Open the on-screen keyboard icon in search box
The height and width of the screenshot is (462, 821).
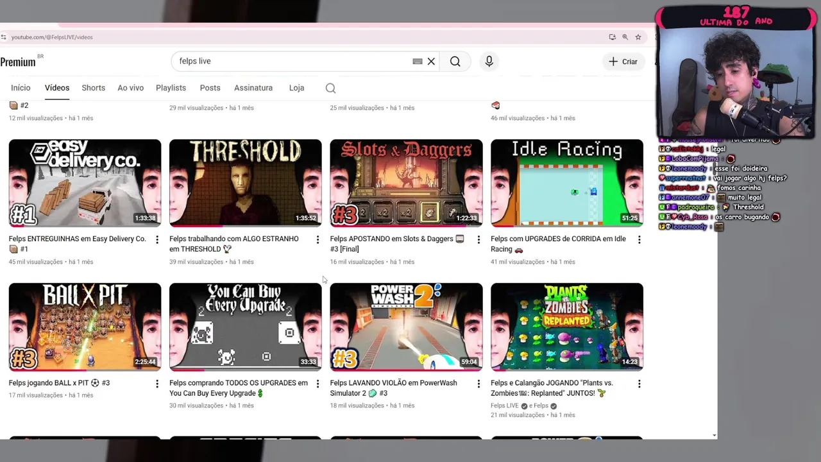418,62
